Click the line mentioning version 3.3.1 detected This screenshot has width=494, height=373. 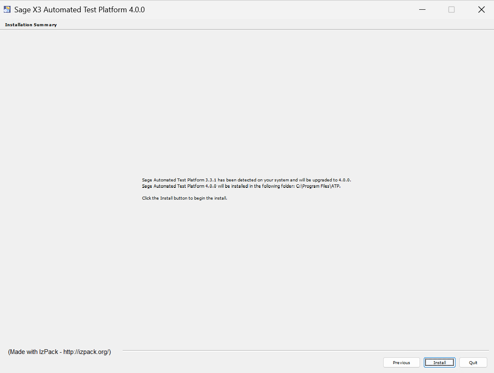247,180
